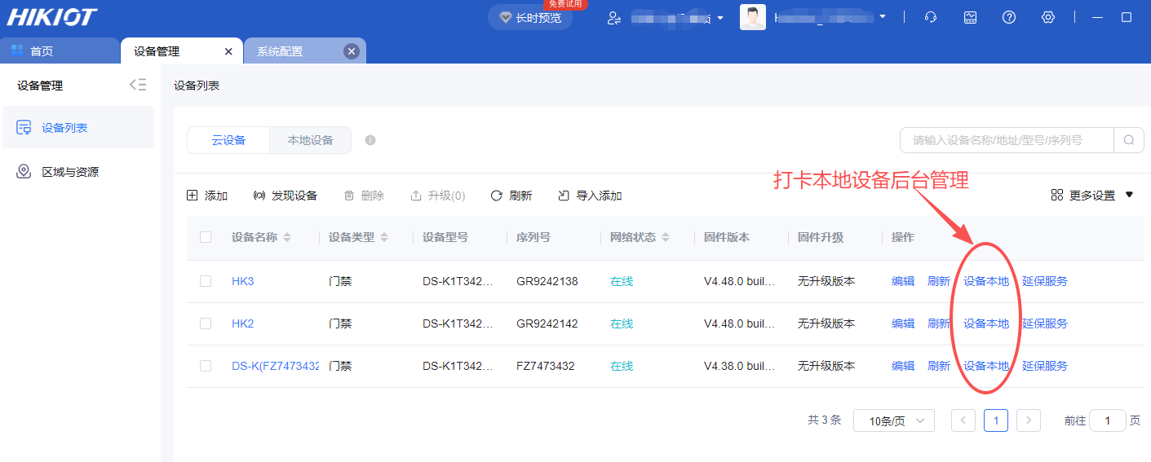Click the go-to page number input
Image resolution: width=1151 pixels, height=462 pixels.
pos(1108,420)
